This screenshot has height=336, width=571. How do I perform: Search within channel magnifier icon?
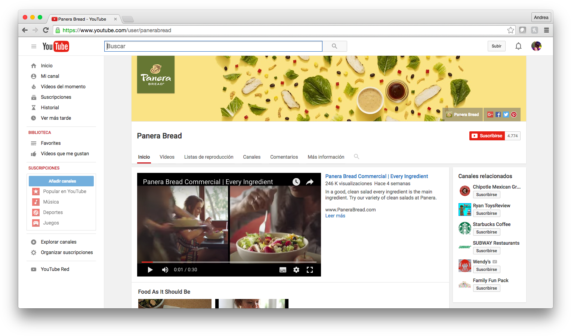357,157
